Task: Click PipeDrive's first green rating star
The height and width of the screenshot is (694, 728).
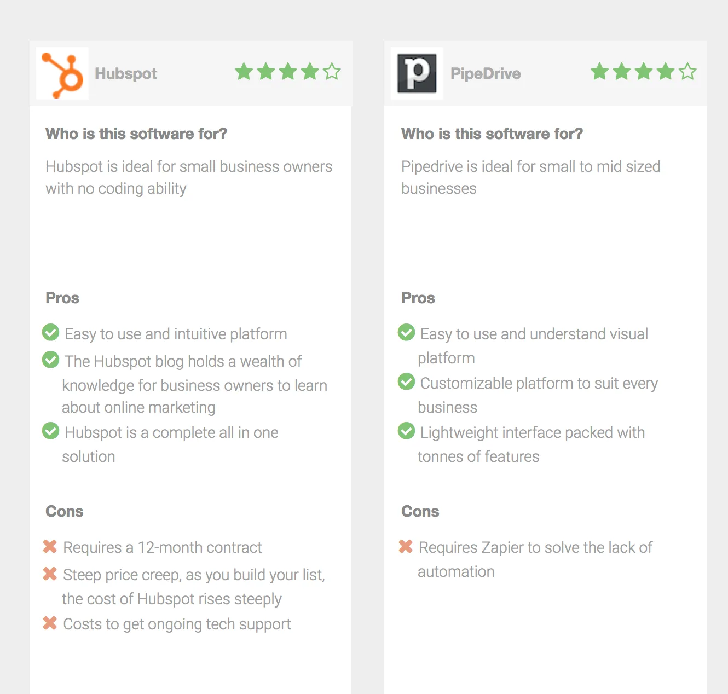Action: click(x=599, y=72)
